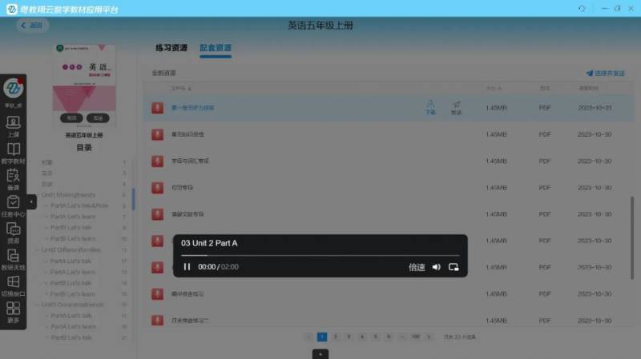Open 任务中心 in the left sidebar
This screenshot has height=359, width=641.
(13, 205)
